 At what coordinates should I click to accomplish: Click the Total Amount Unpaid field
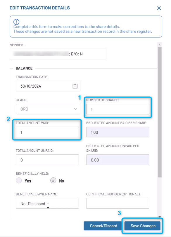tap(47, 160)
